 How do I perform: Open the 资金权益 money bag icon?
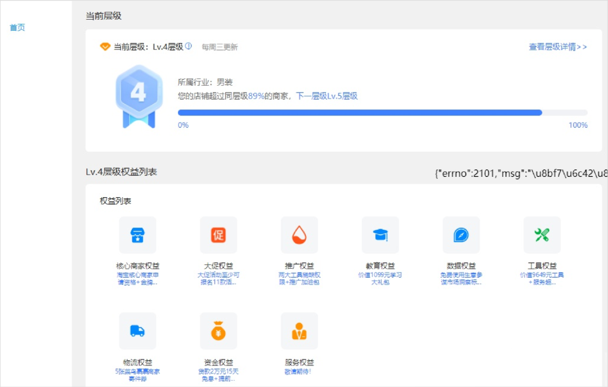[x=218, y=331]
